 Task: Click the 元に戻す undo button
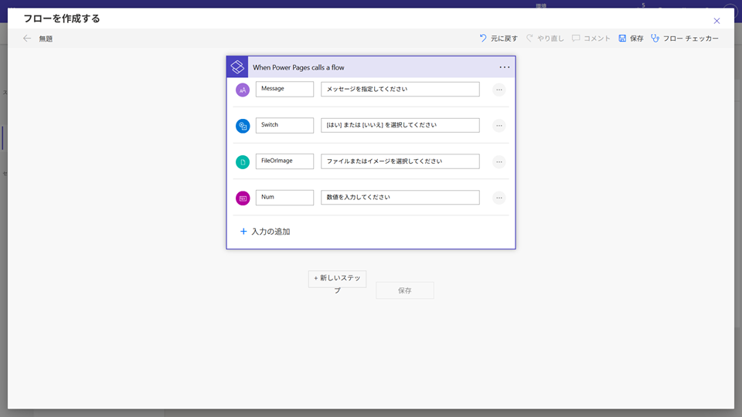coord(499,39)
